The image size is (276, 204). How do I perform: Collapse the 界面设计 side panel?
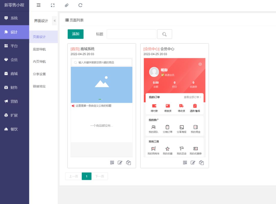point(54,21)
